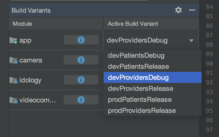The width and height of the screenshot is (219, 137).
Task: Click line number 90 in the gutter
Action: point(209,64)
